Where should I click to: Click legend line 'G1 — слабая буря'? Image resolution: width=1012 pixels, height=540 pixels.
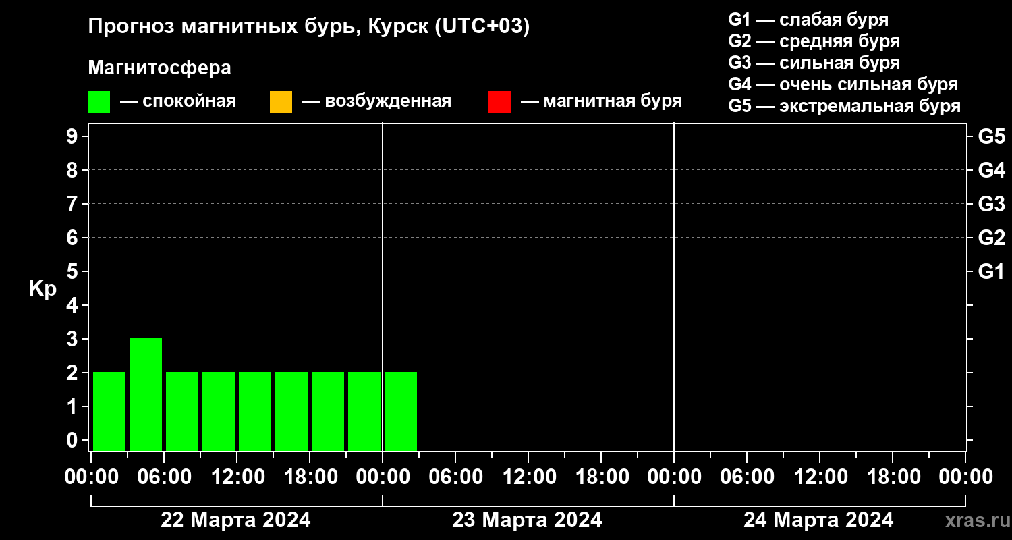(808, 20)
